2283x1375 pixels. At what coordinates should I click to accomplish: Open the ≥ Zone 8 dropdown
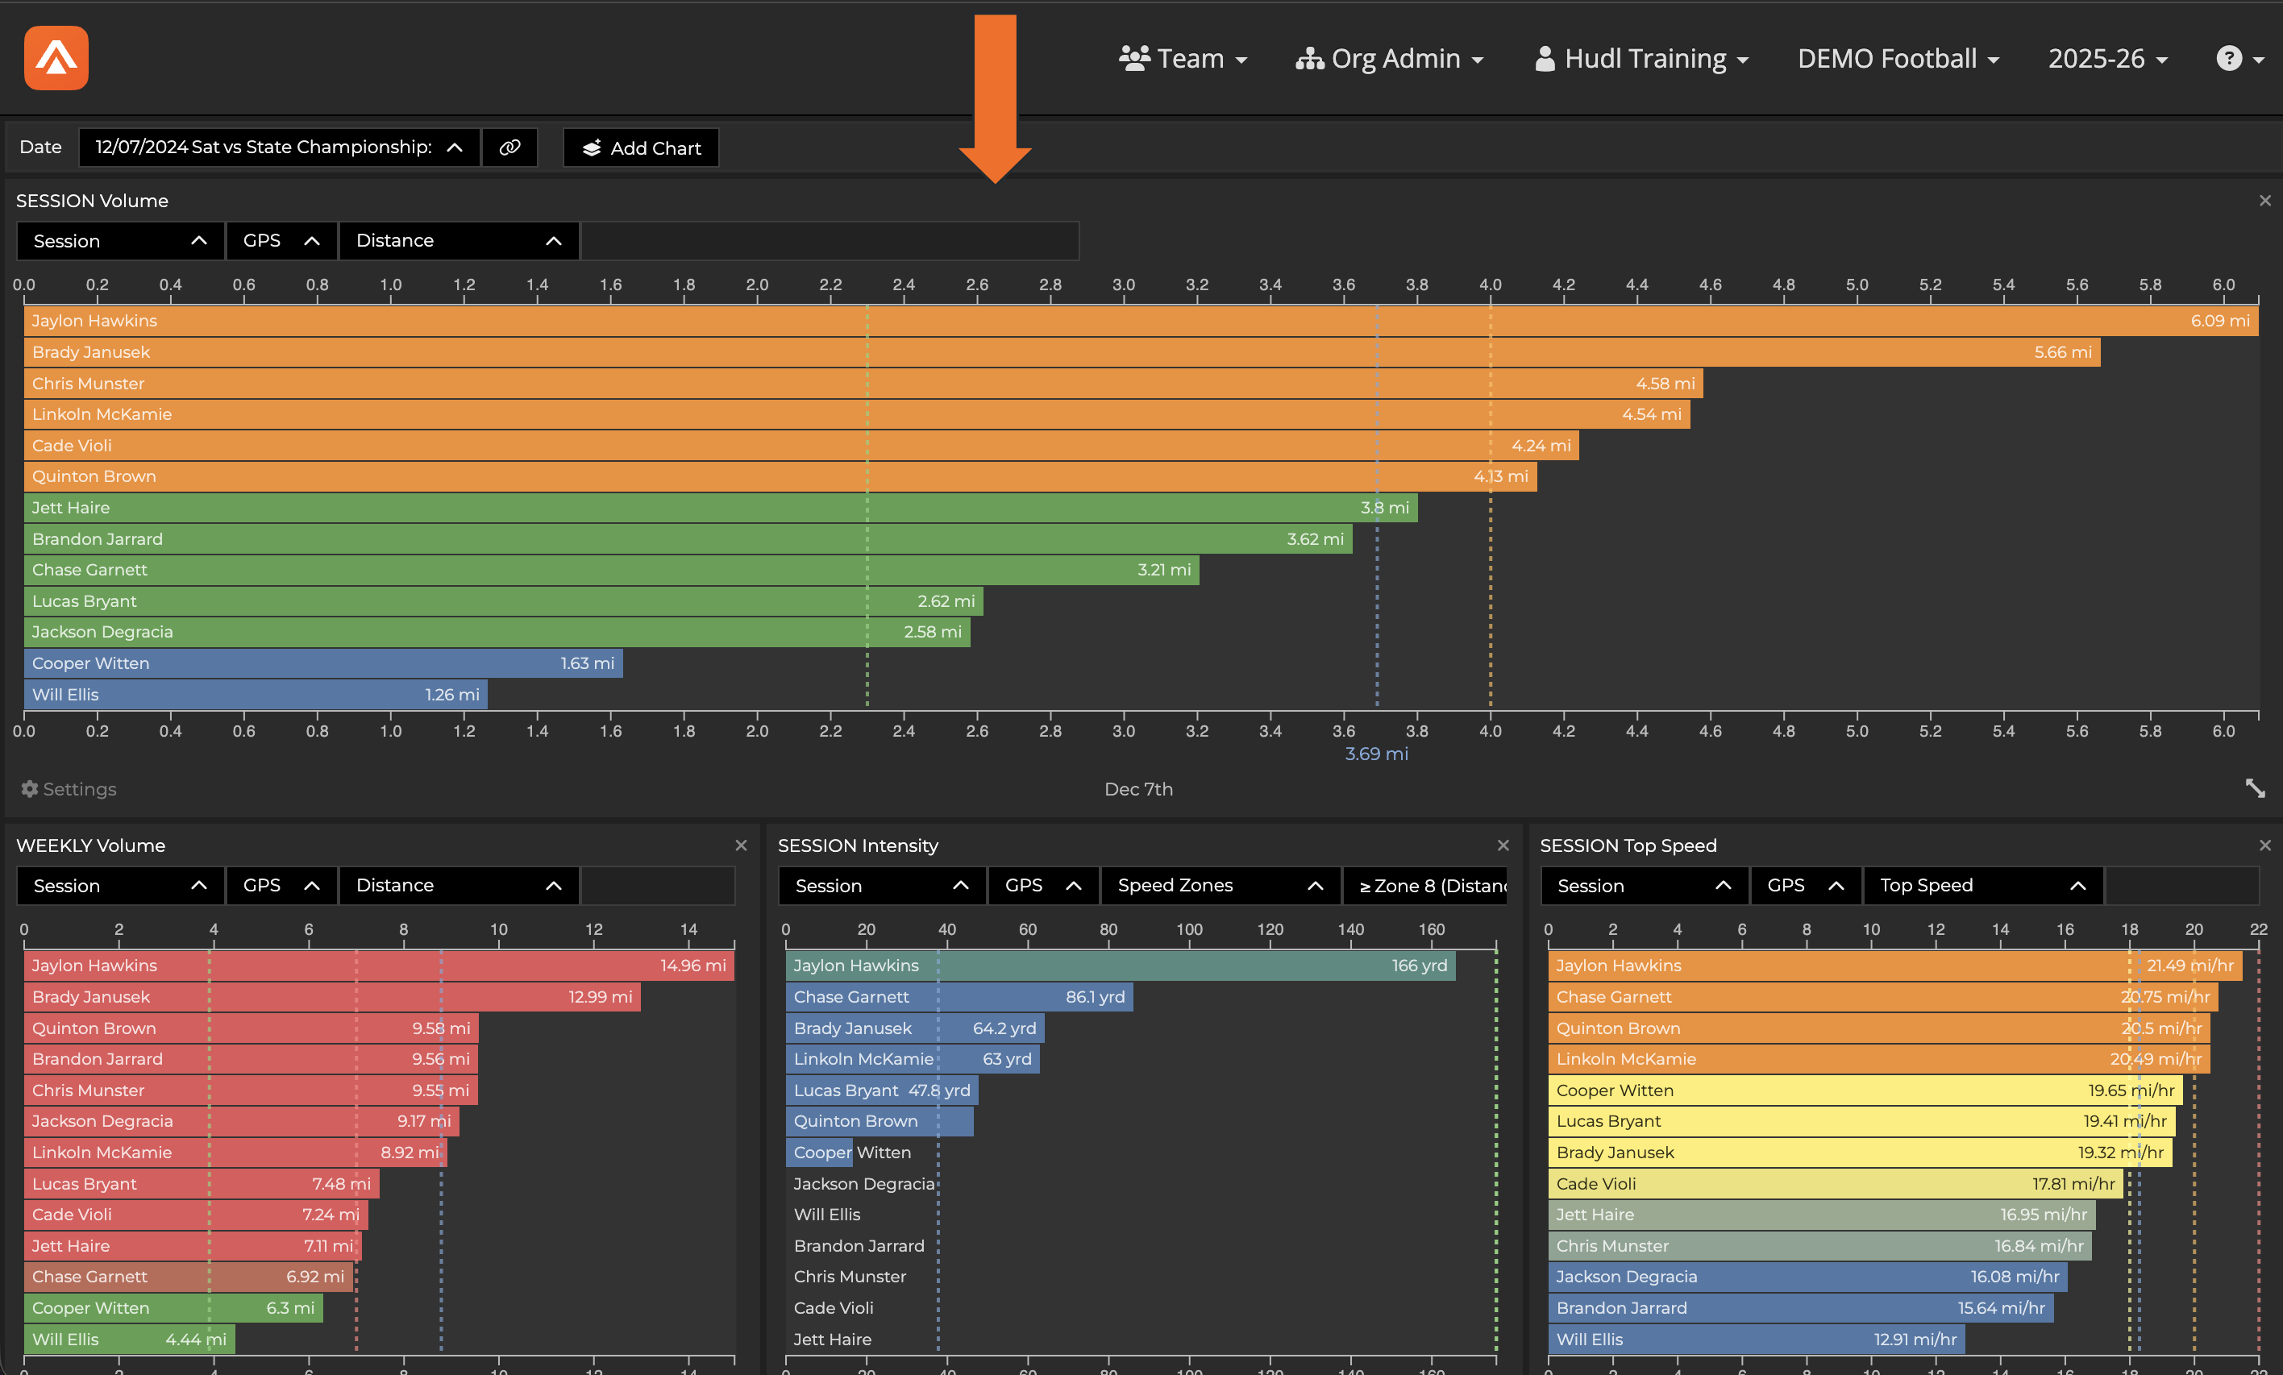click(x=1426, y=886)
